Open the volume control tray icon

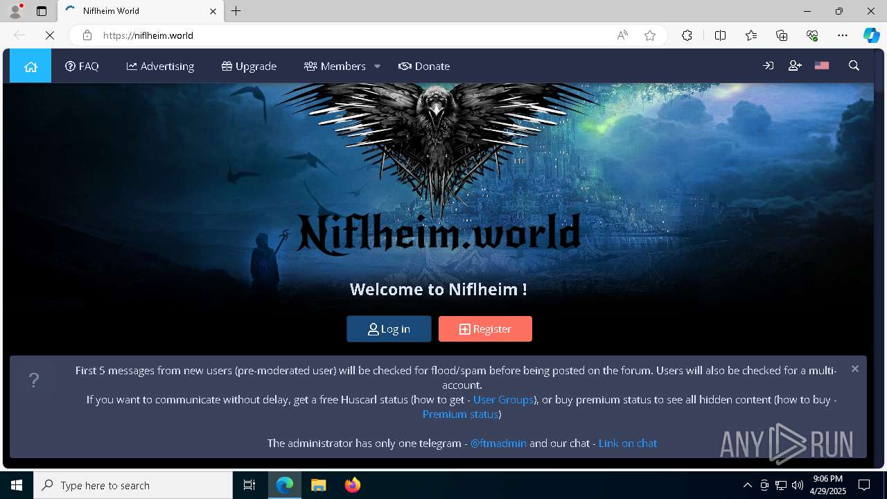click(798, 485)
